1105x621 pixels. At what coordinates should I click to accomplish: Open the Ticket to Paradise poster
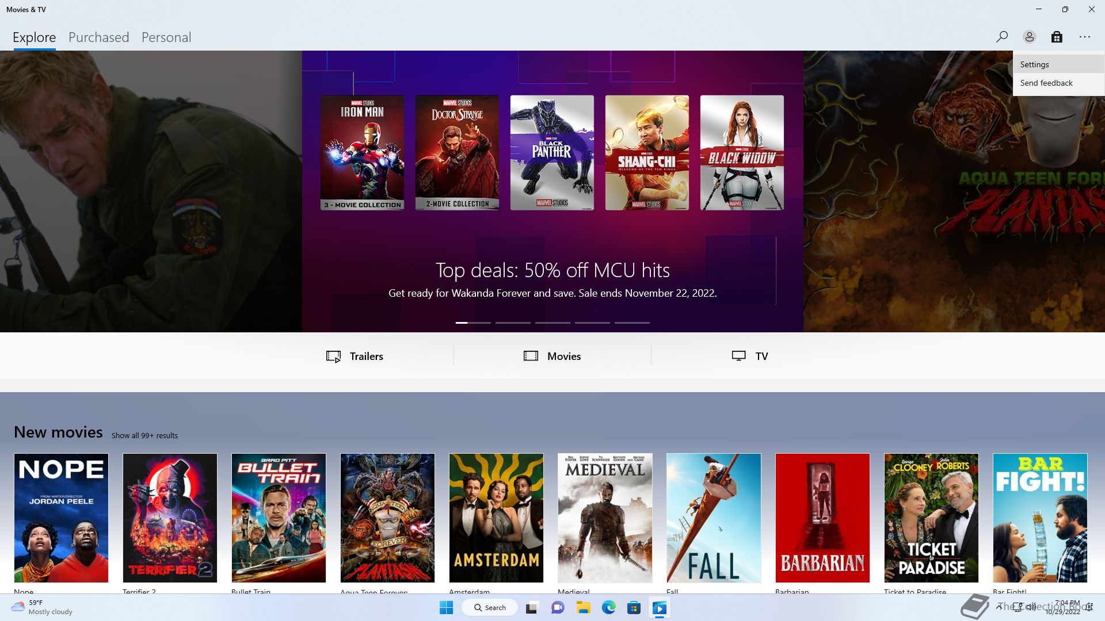click(931, 518)
